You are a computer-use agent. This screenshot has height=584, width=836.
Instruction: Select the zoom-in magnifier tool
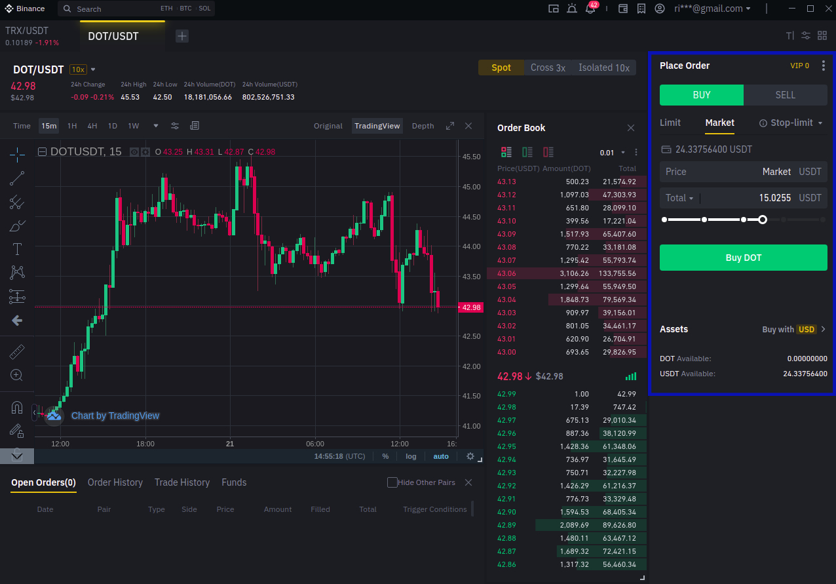[x=17, y=376]
